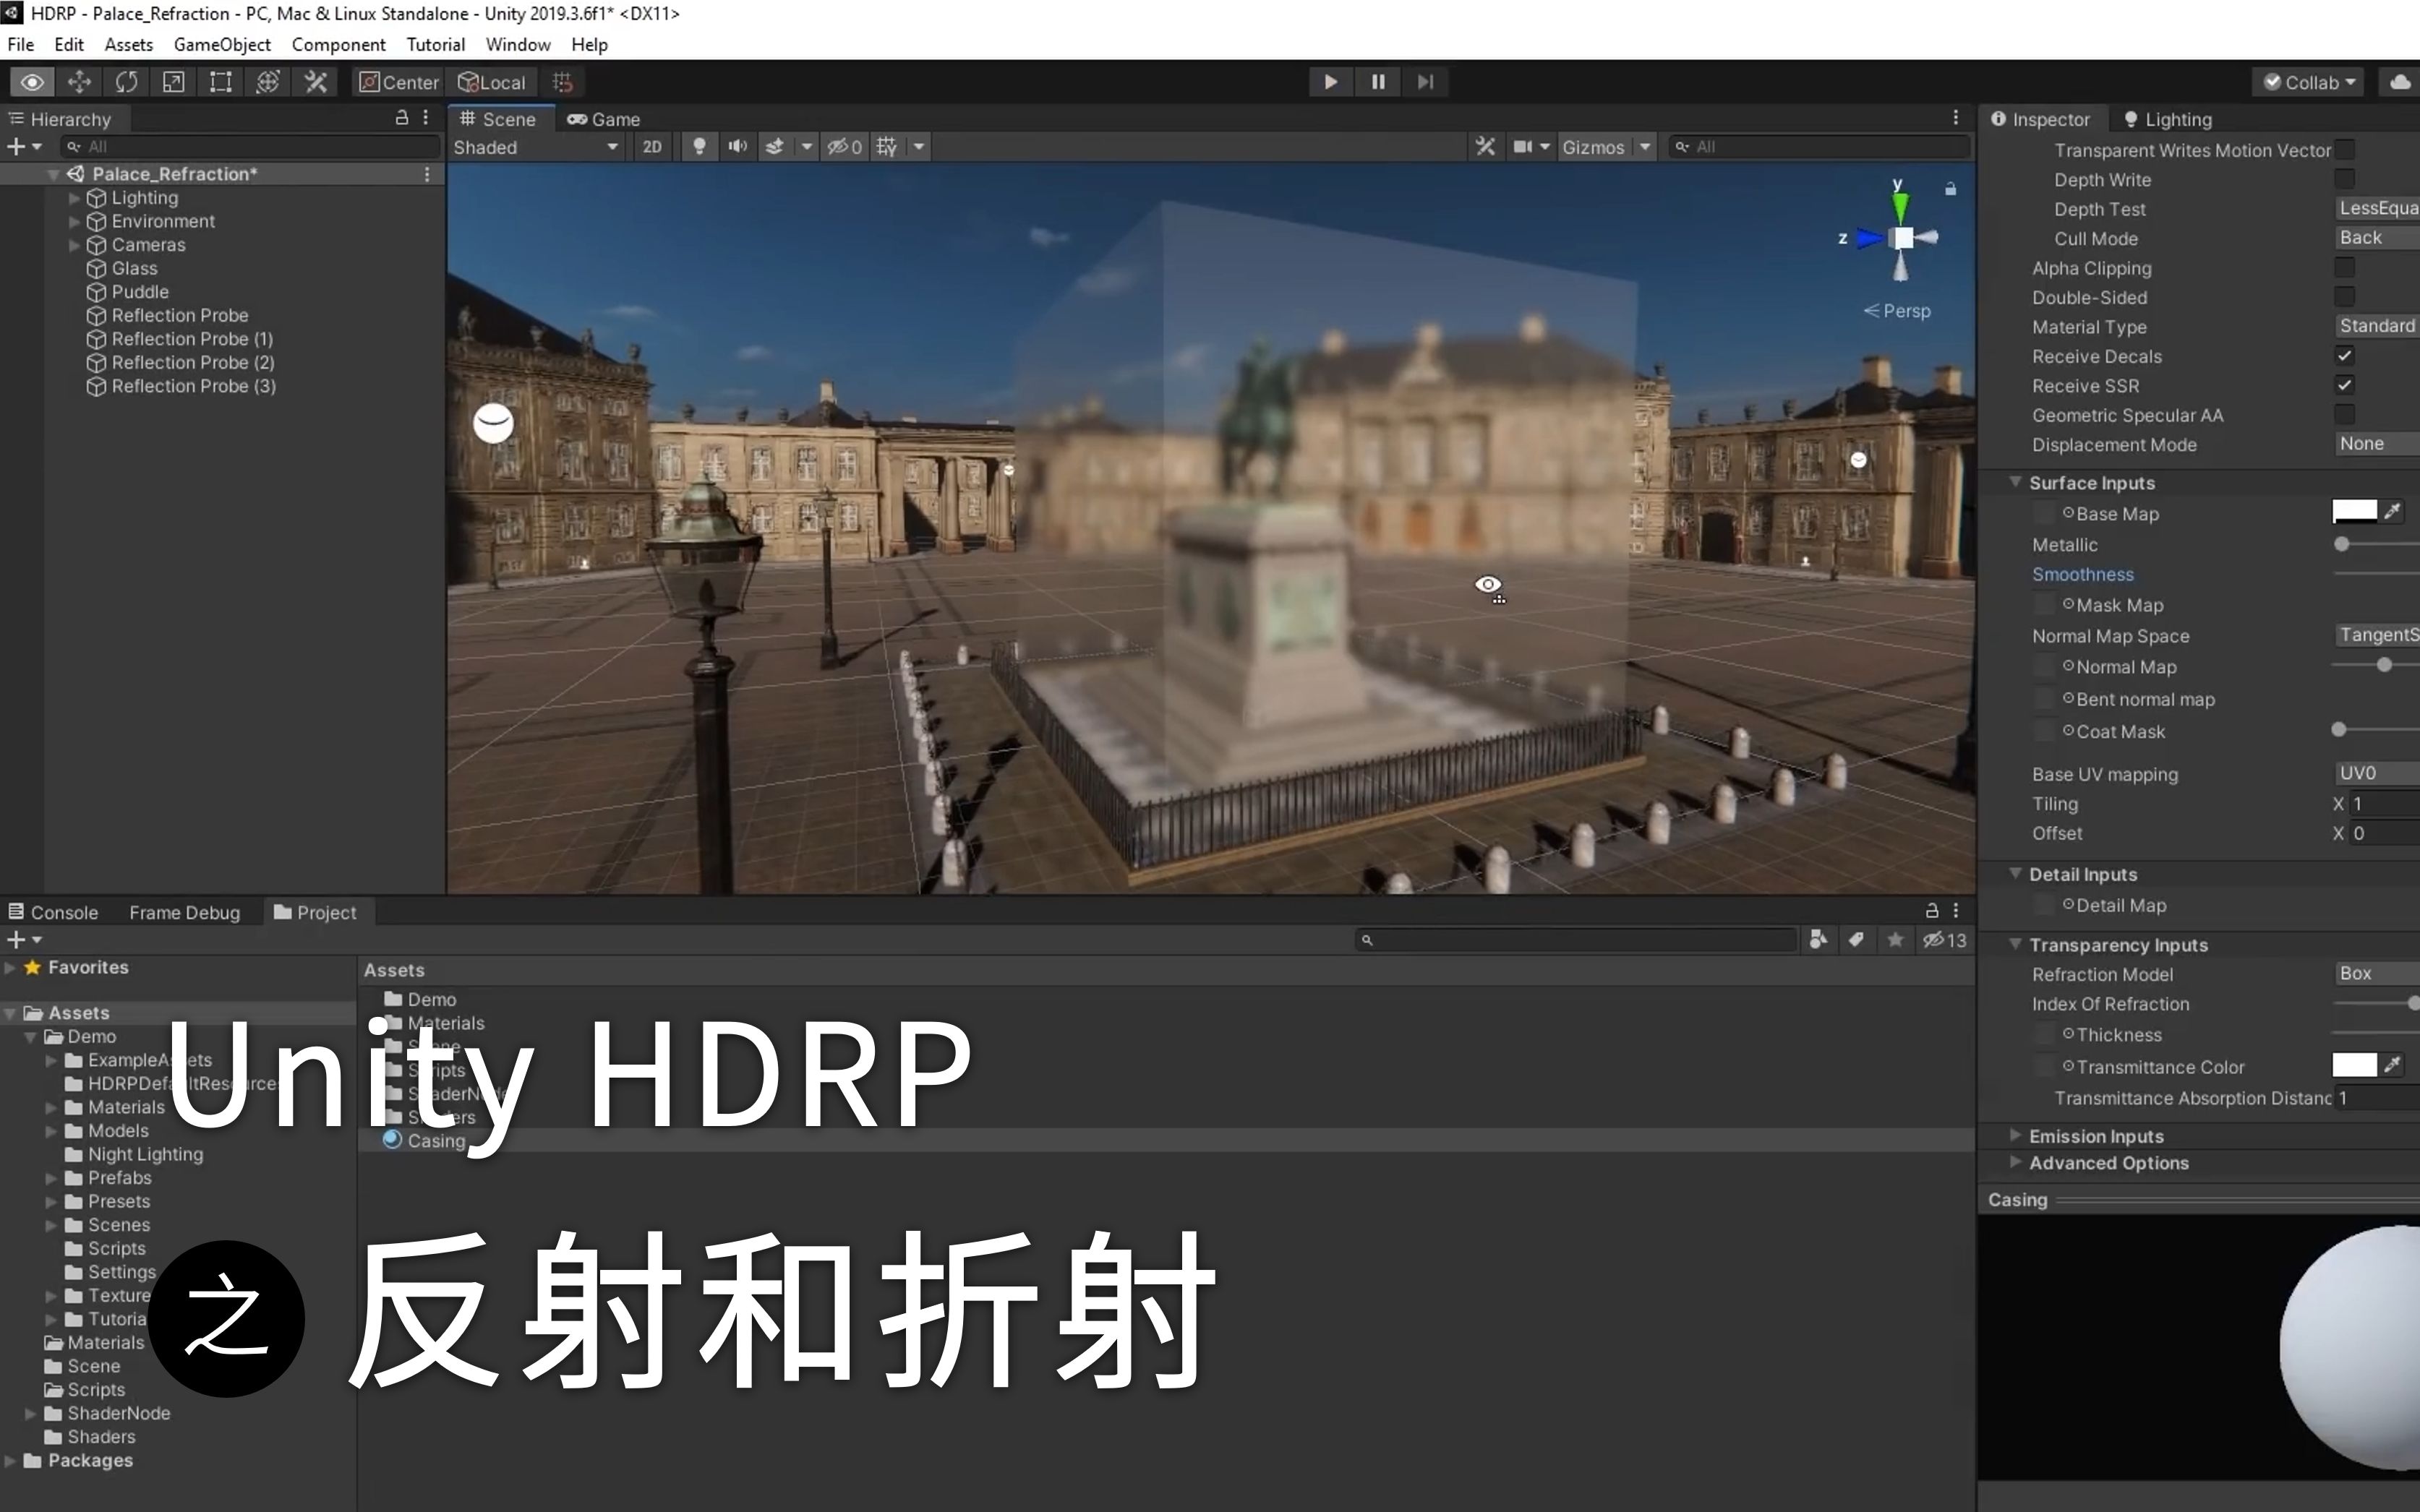Viewport: 2420px width, 1512px height.
Task: Open Unity cloud services via the cloud icon
Action: (x=2400, y=82)
